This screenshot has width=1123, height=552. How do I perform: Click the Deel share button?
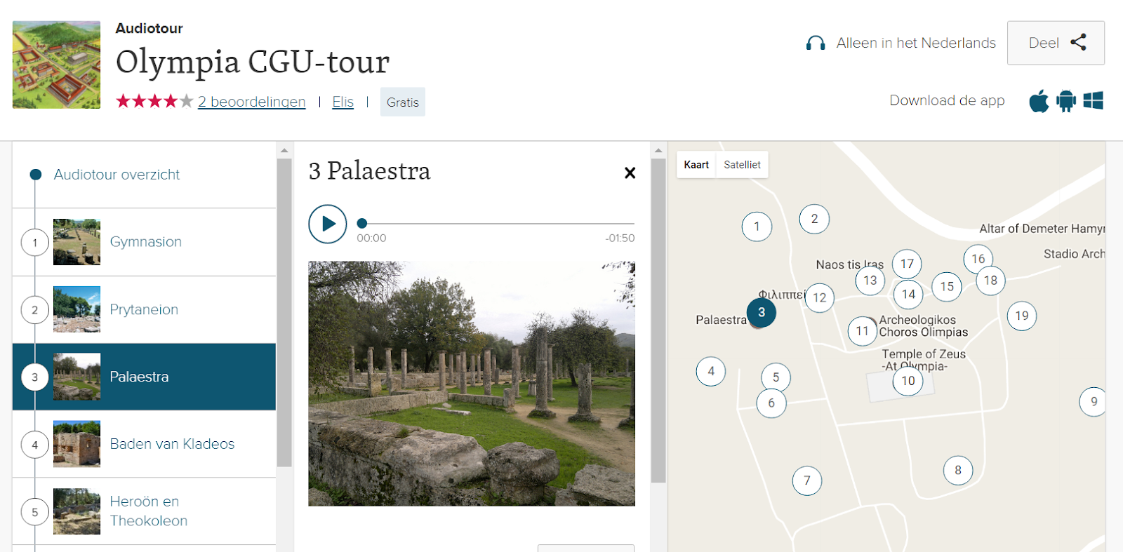pyautogui.click(x=1056, y=43)
